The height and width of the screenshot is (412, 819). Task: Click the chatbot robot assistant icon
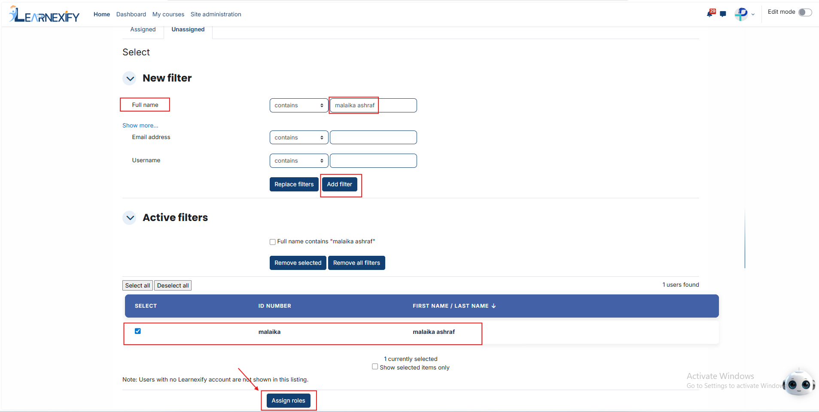pyautogui.click(x=799, y=383)
